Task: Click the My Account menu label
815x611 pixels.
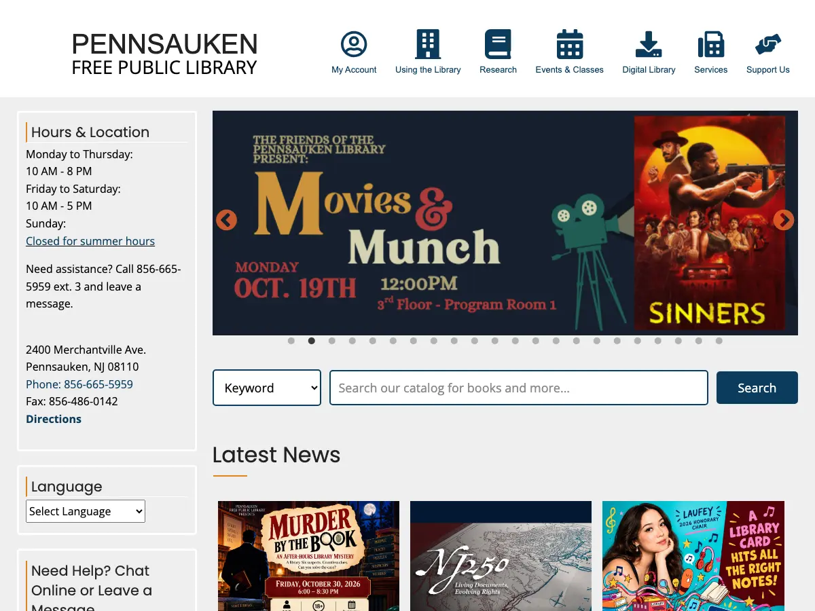Action: click(x=354, y=70)
